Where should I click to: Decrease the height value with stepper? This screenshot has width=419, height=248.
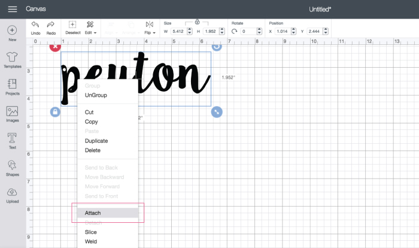click(222, 33)
